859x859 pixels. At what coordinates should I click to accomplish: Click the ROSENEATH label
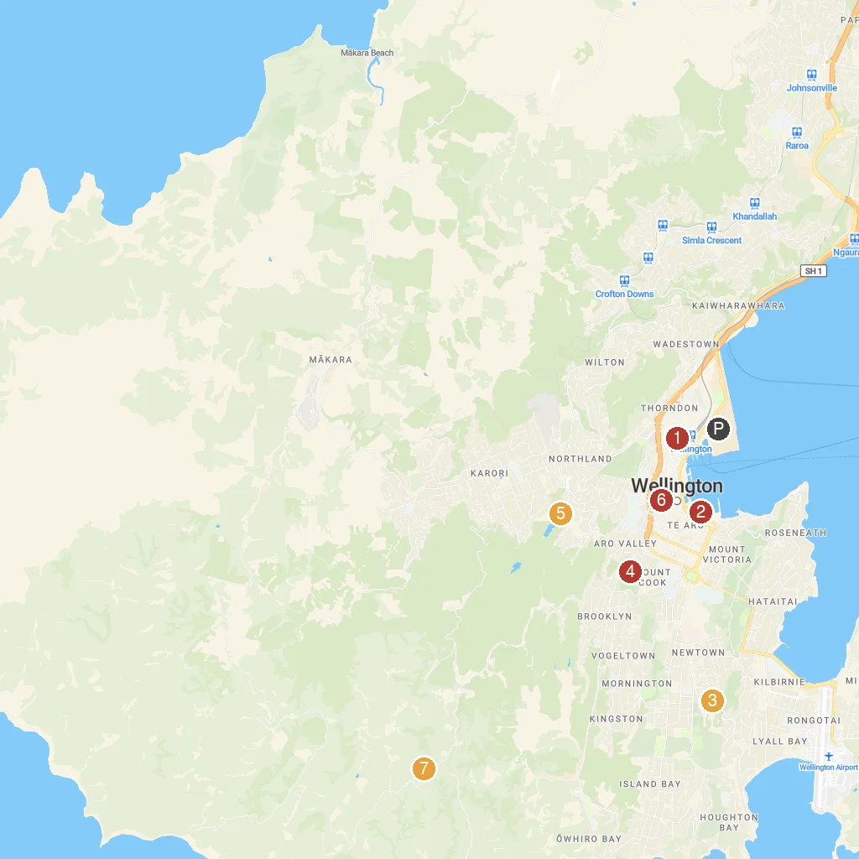(795, 533)
